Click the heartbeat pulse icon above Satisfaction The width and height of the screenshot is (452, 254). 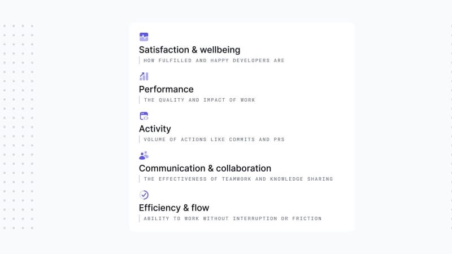click(x=144, y=37)
